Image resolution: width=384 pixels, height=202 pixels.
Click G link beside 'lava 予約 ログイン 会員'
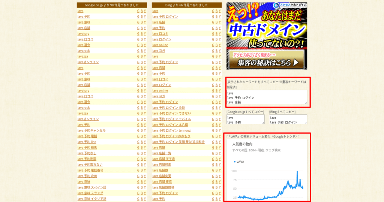(x=213, y=108)
